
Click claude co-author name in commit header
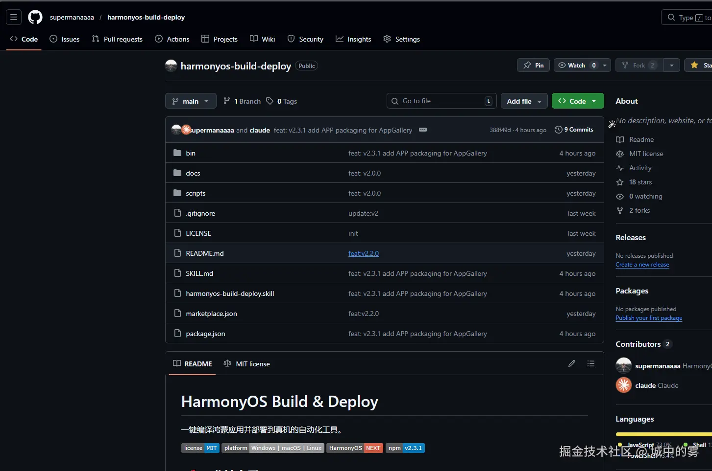[x=260, y=130]
